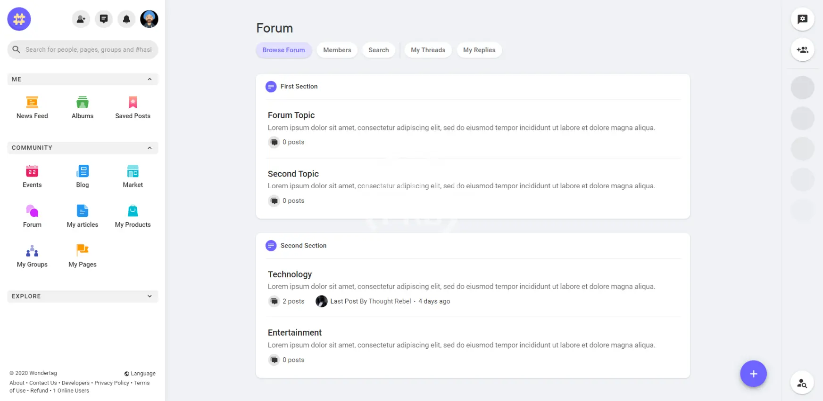
Task: Open My Groups icon
Action: coord(32,251)
